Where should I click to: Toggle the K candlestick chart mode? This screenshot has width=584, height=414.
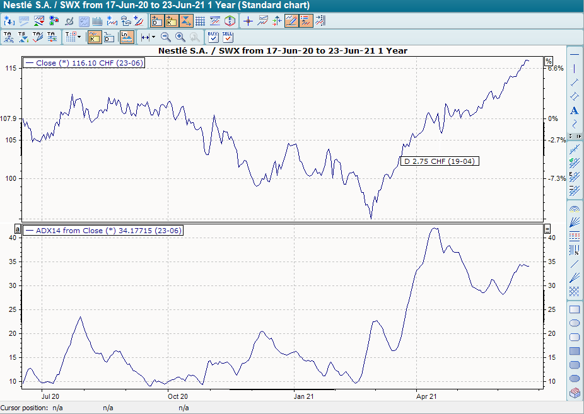[96, 37]
